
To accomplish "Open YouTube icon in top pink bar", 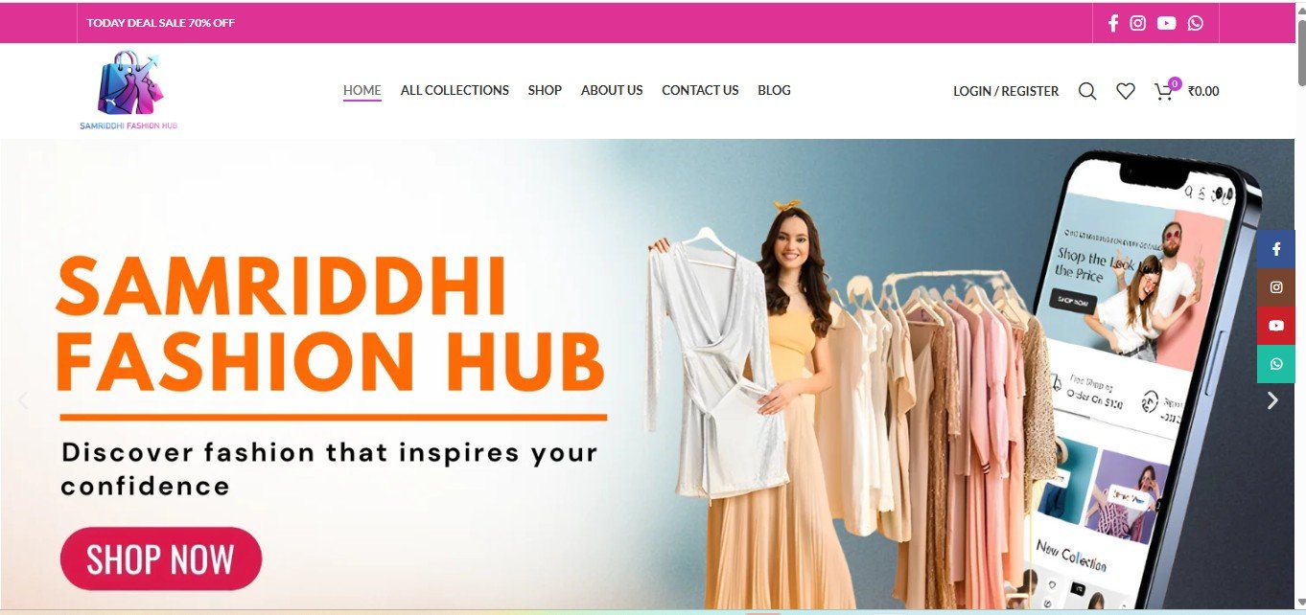I will tap(1166, 23).
